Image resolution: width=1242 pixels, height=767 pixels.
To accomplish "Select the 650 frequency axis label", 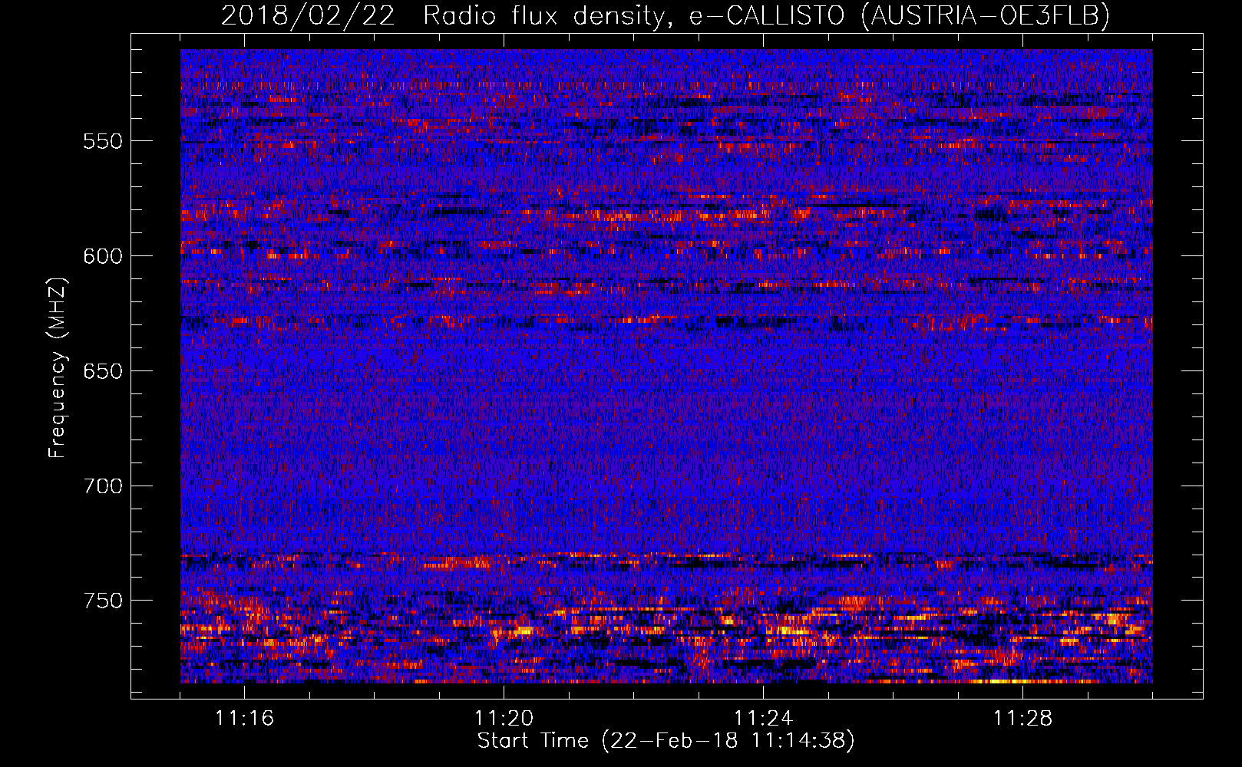I will (x=103, y=372).
